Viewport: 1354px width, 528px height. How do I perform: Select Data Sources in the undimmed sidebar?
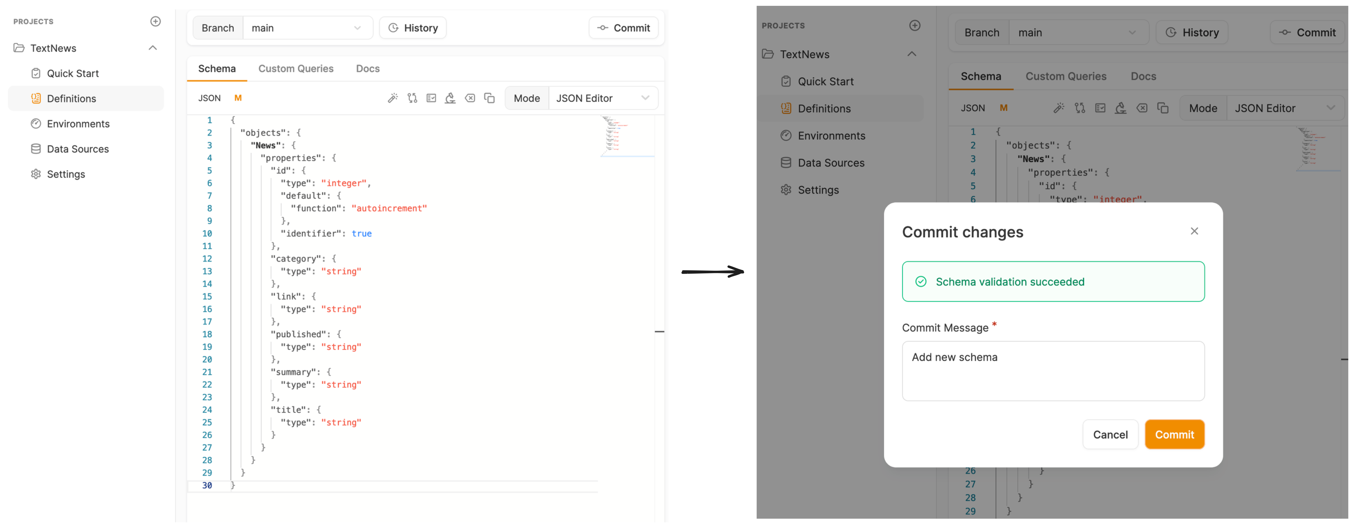pos(77,149)
